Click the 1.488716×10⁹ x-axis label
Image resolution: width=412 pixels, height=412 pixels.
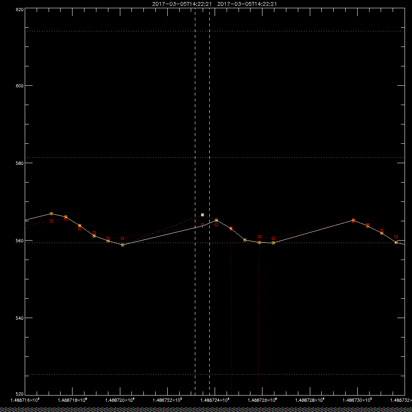25,400
